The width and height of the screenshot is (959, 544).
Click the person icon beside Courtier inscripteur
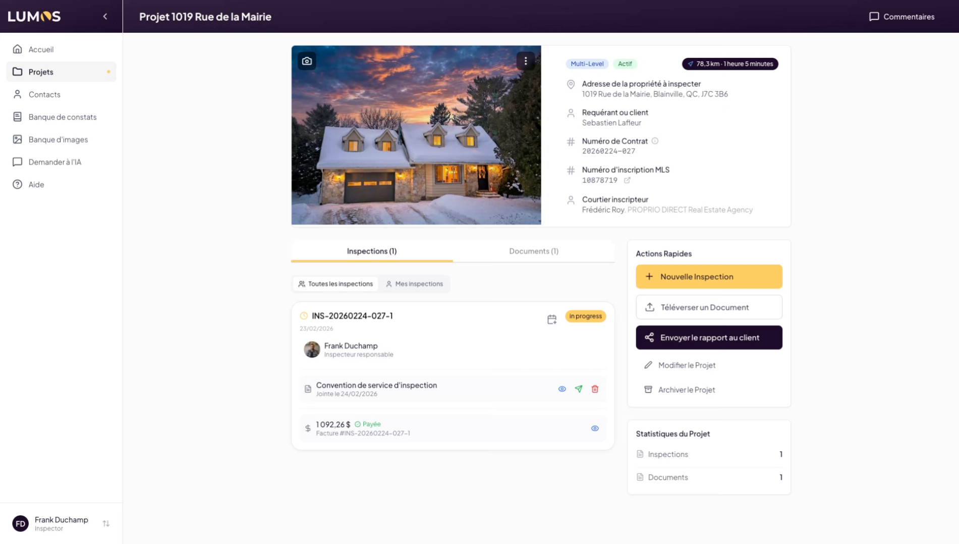pyautogui.click(x=571, y=200)
